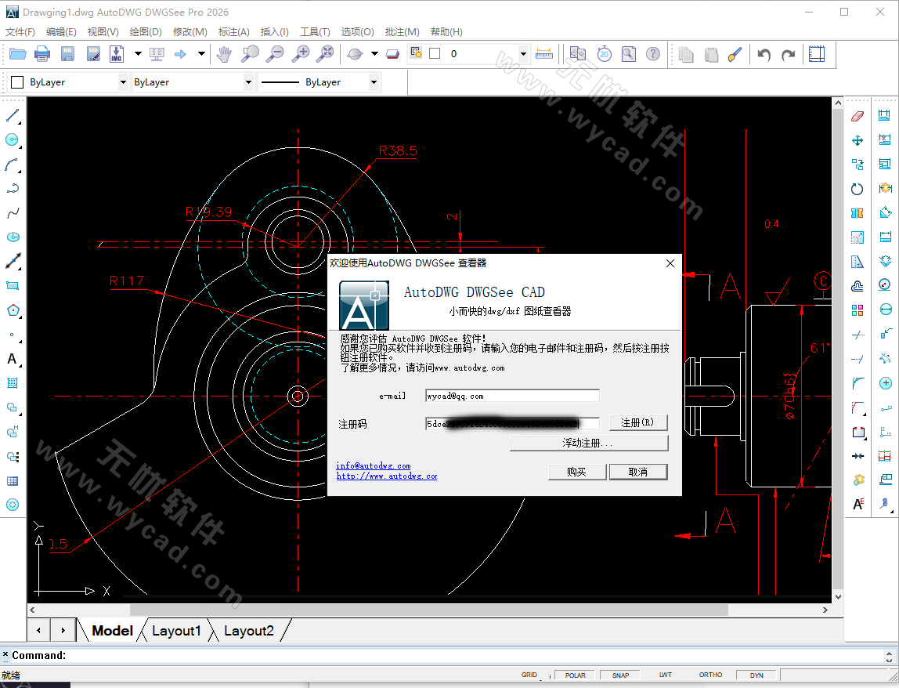Select the Line drawing tool
This screenshot has width=899, height=688.
(13, 116)
